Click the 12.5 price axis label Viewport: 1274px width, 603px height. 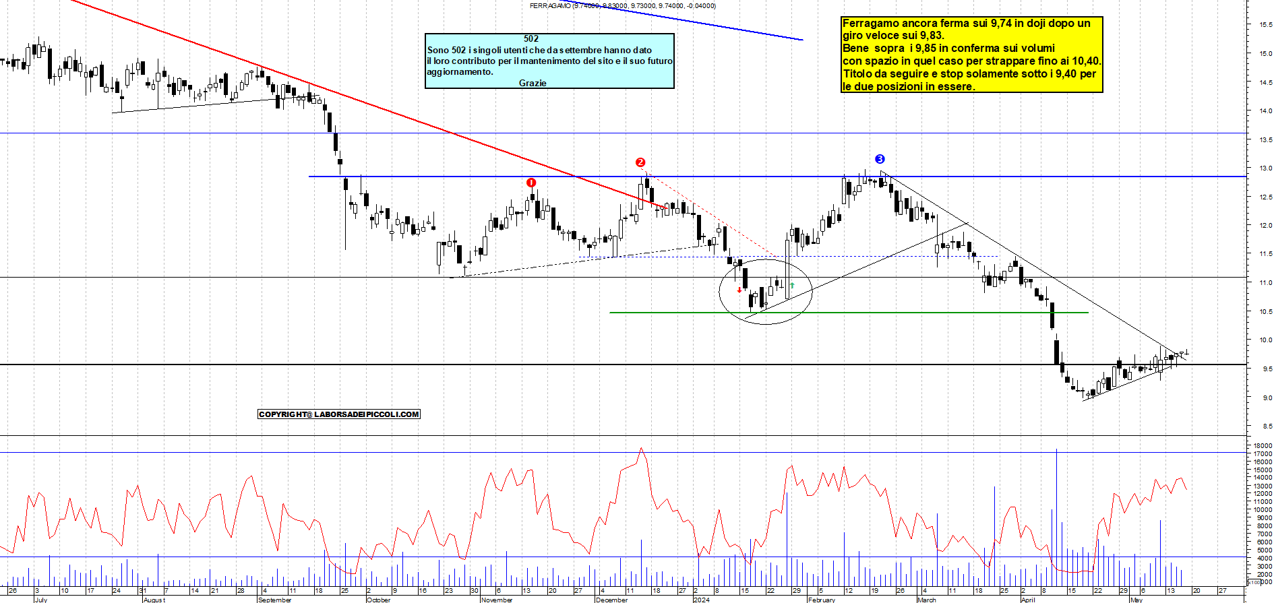click(1265, 197)
